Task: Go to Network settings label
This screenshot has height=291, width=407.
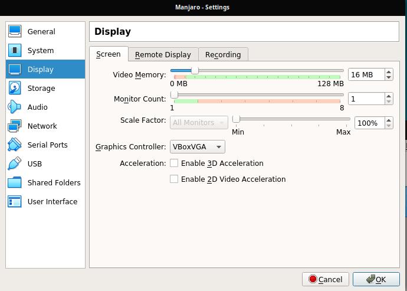Action: pyautogui.click(x=42, y=126)
